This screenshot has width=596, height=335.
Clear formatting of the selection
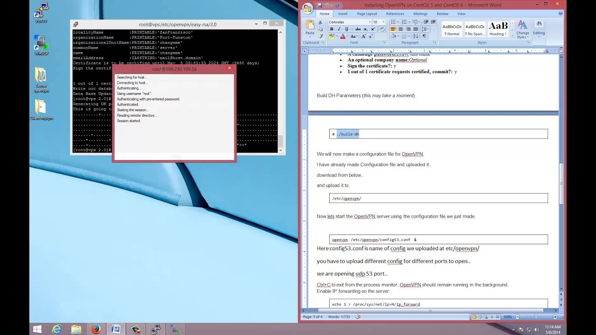[382, 29]
